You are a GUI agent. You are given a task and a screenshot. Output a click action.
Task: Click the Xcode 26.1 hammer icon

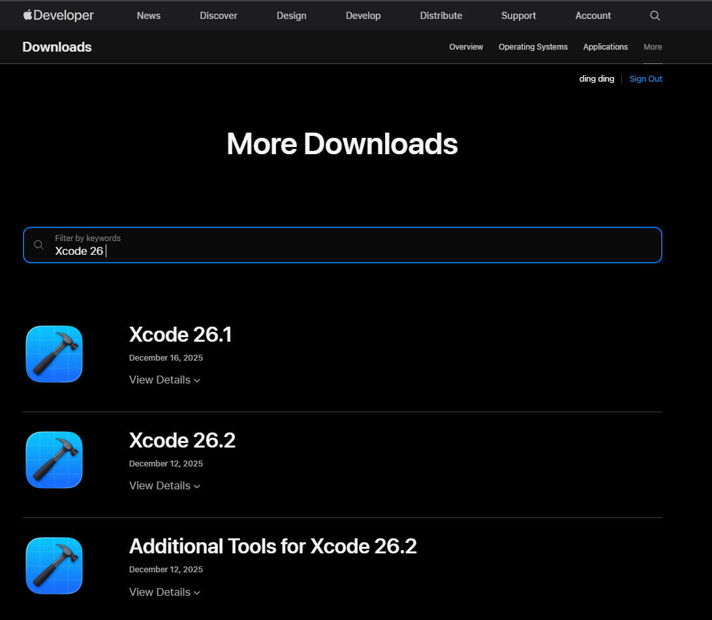(x=54, y=354)
